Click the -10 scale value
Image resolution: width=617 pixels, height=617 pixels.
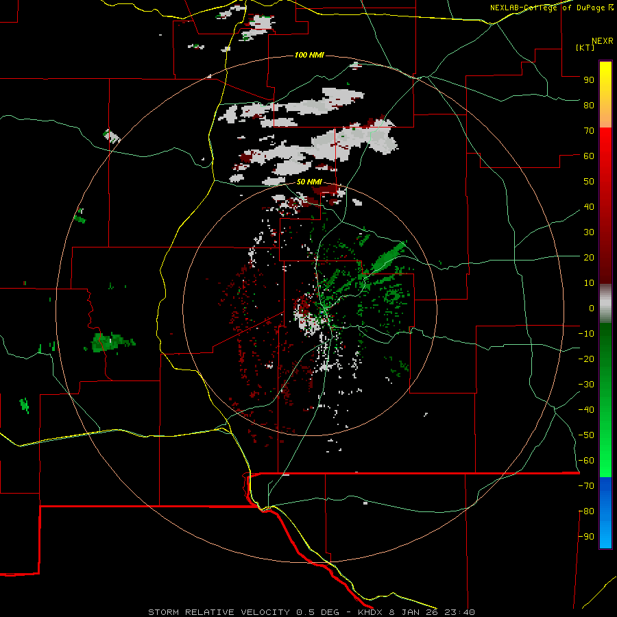click(x=586, y=334)
